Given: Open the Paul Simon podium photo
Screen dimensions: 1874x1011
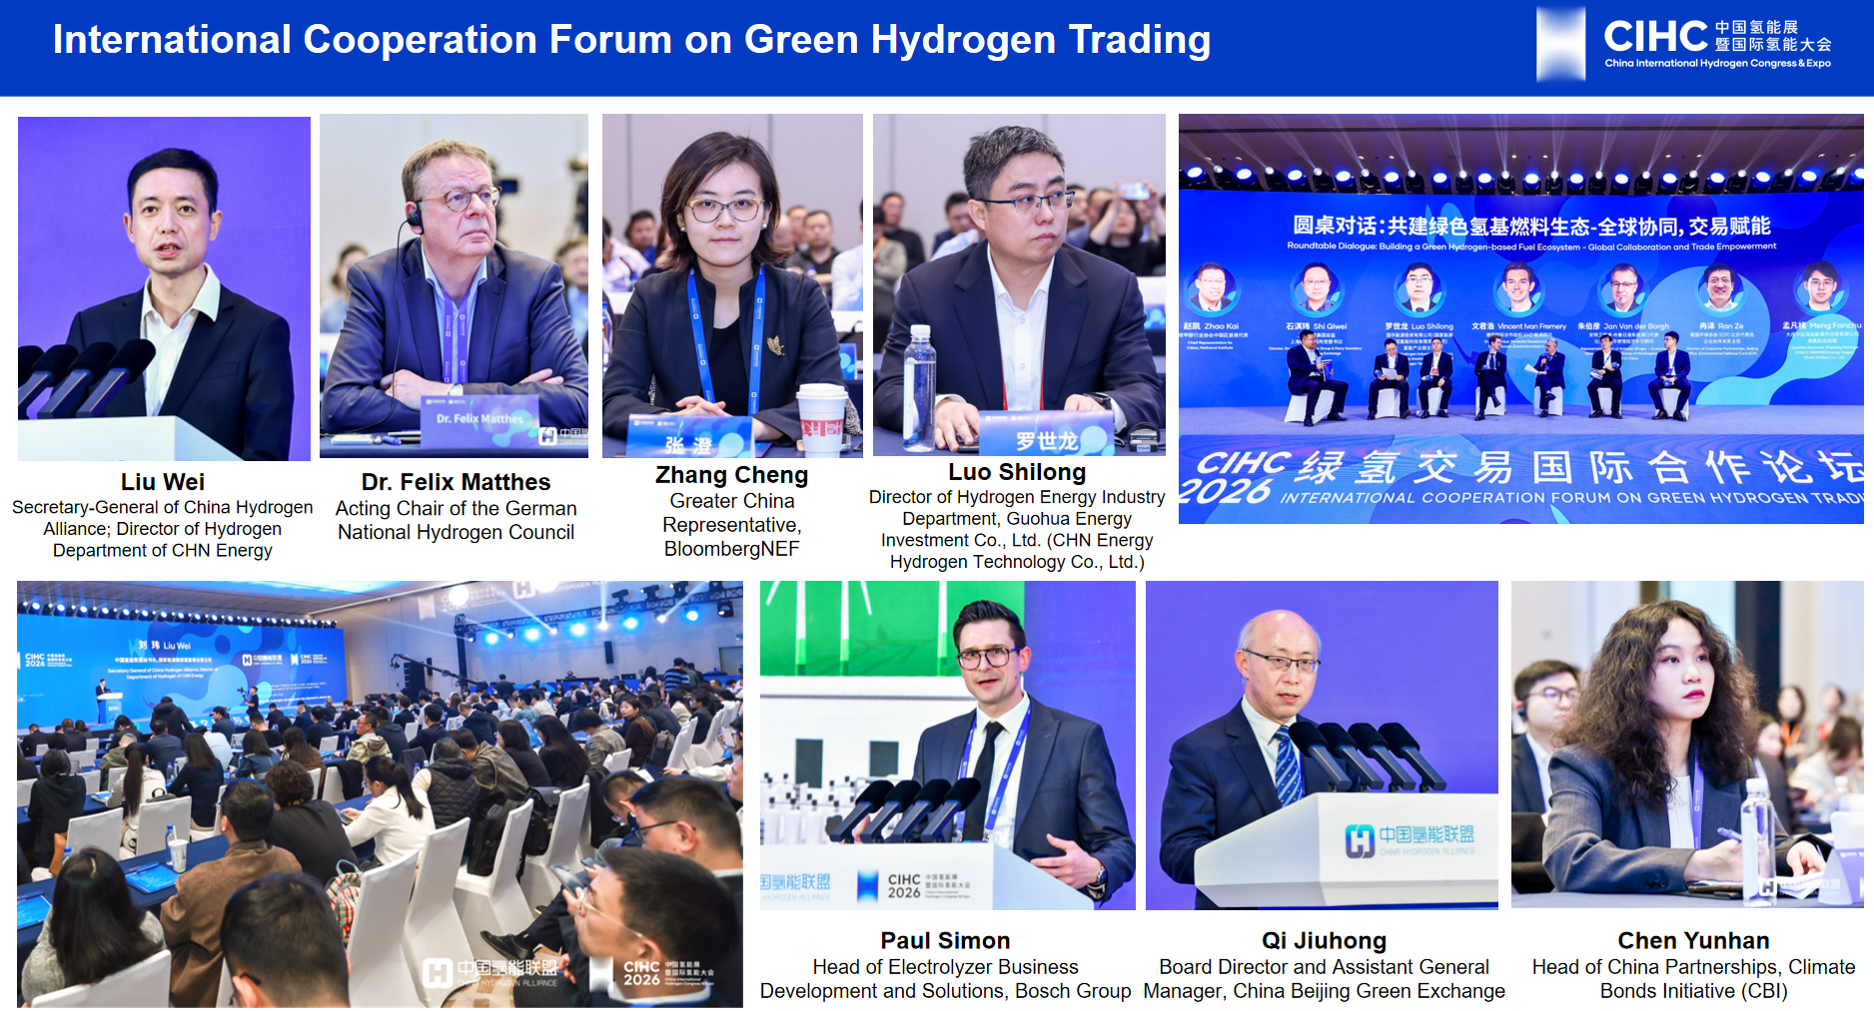Looking at the screenshot, I should click(947, 745).
